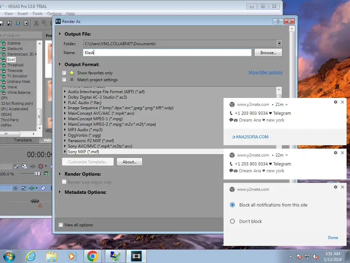350x263 pixels.
Task: Open Google Chrome from the taskbar
Action: [92, 256]
